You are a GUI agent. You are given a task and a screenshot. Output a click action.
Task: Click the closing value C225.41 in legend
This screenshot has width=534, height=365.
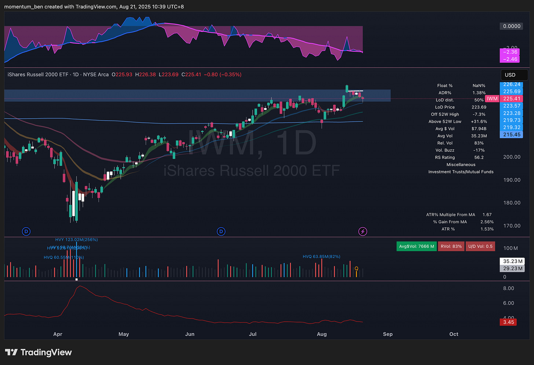[191, 74]
